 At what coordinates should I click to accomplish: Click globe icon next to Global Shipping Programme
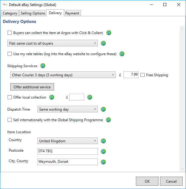point(108,120)
